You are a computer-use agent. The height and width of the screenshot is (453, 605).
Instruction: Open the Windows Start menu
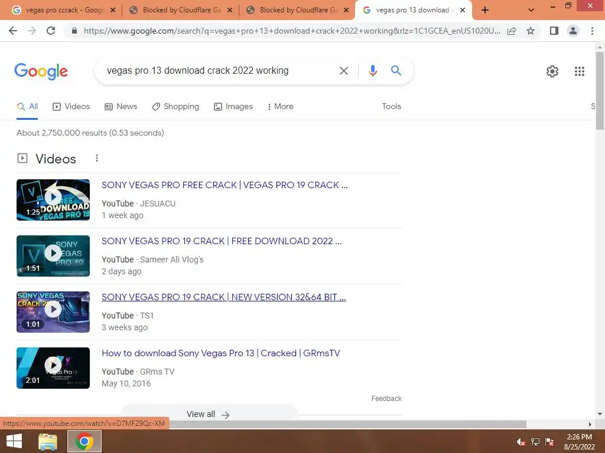[x=14, y=441]
